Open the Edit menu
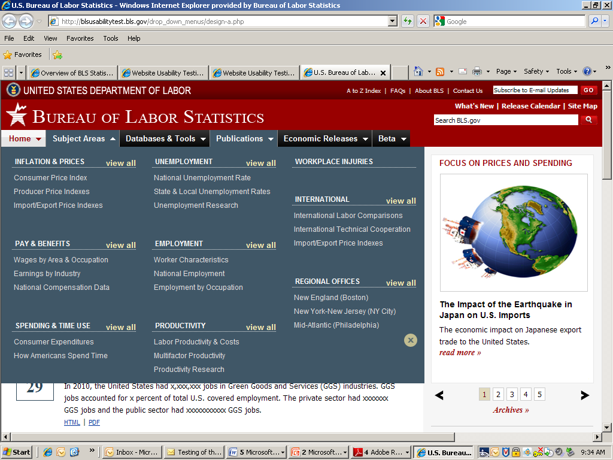The image size is (613, 460). 29,38
